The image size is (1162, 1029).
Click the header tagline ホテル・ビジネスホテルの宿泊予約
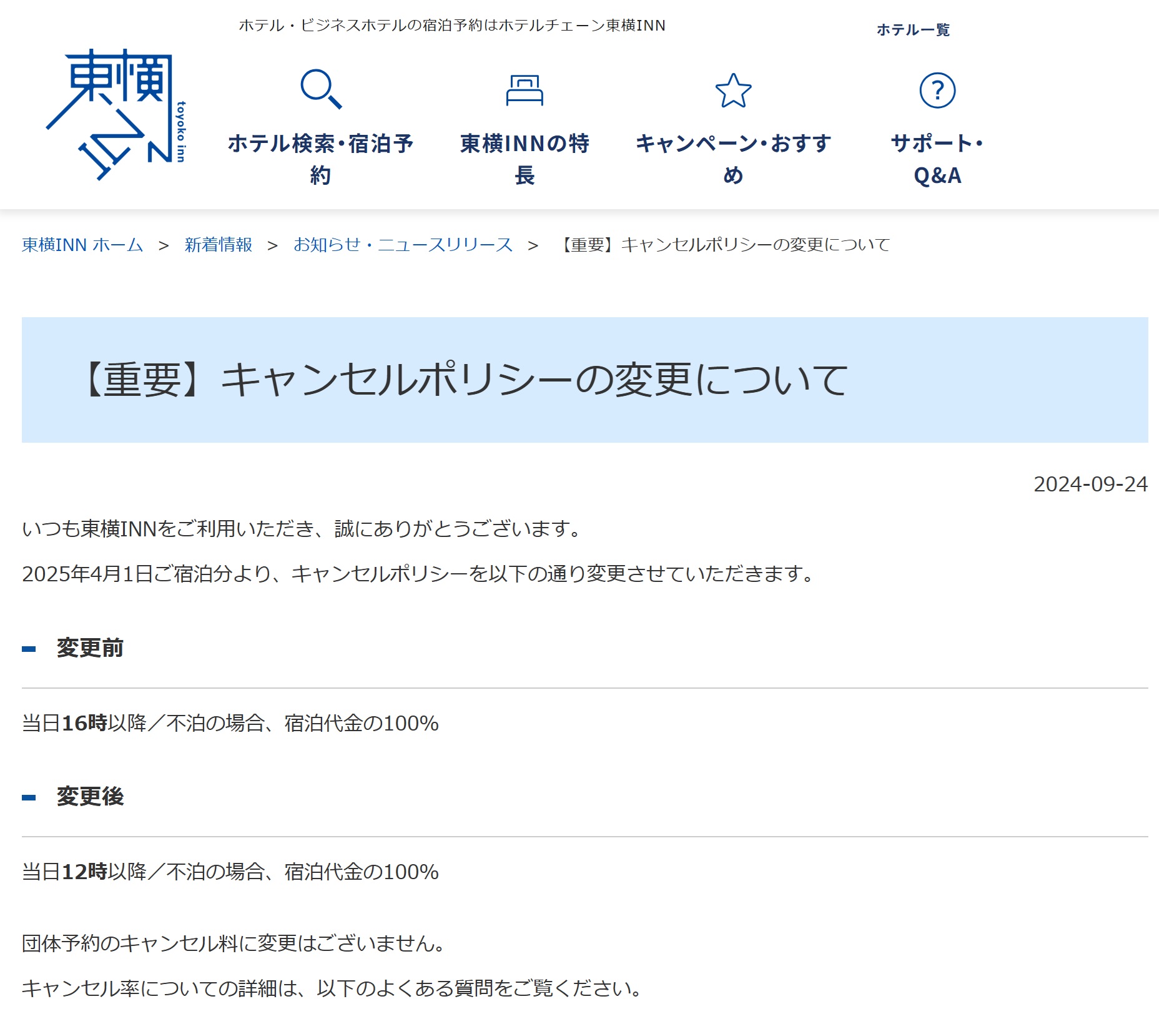point(452,26)
